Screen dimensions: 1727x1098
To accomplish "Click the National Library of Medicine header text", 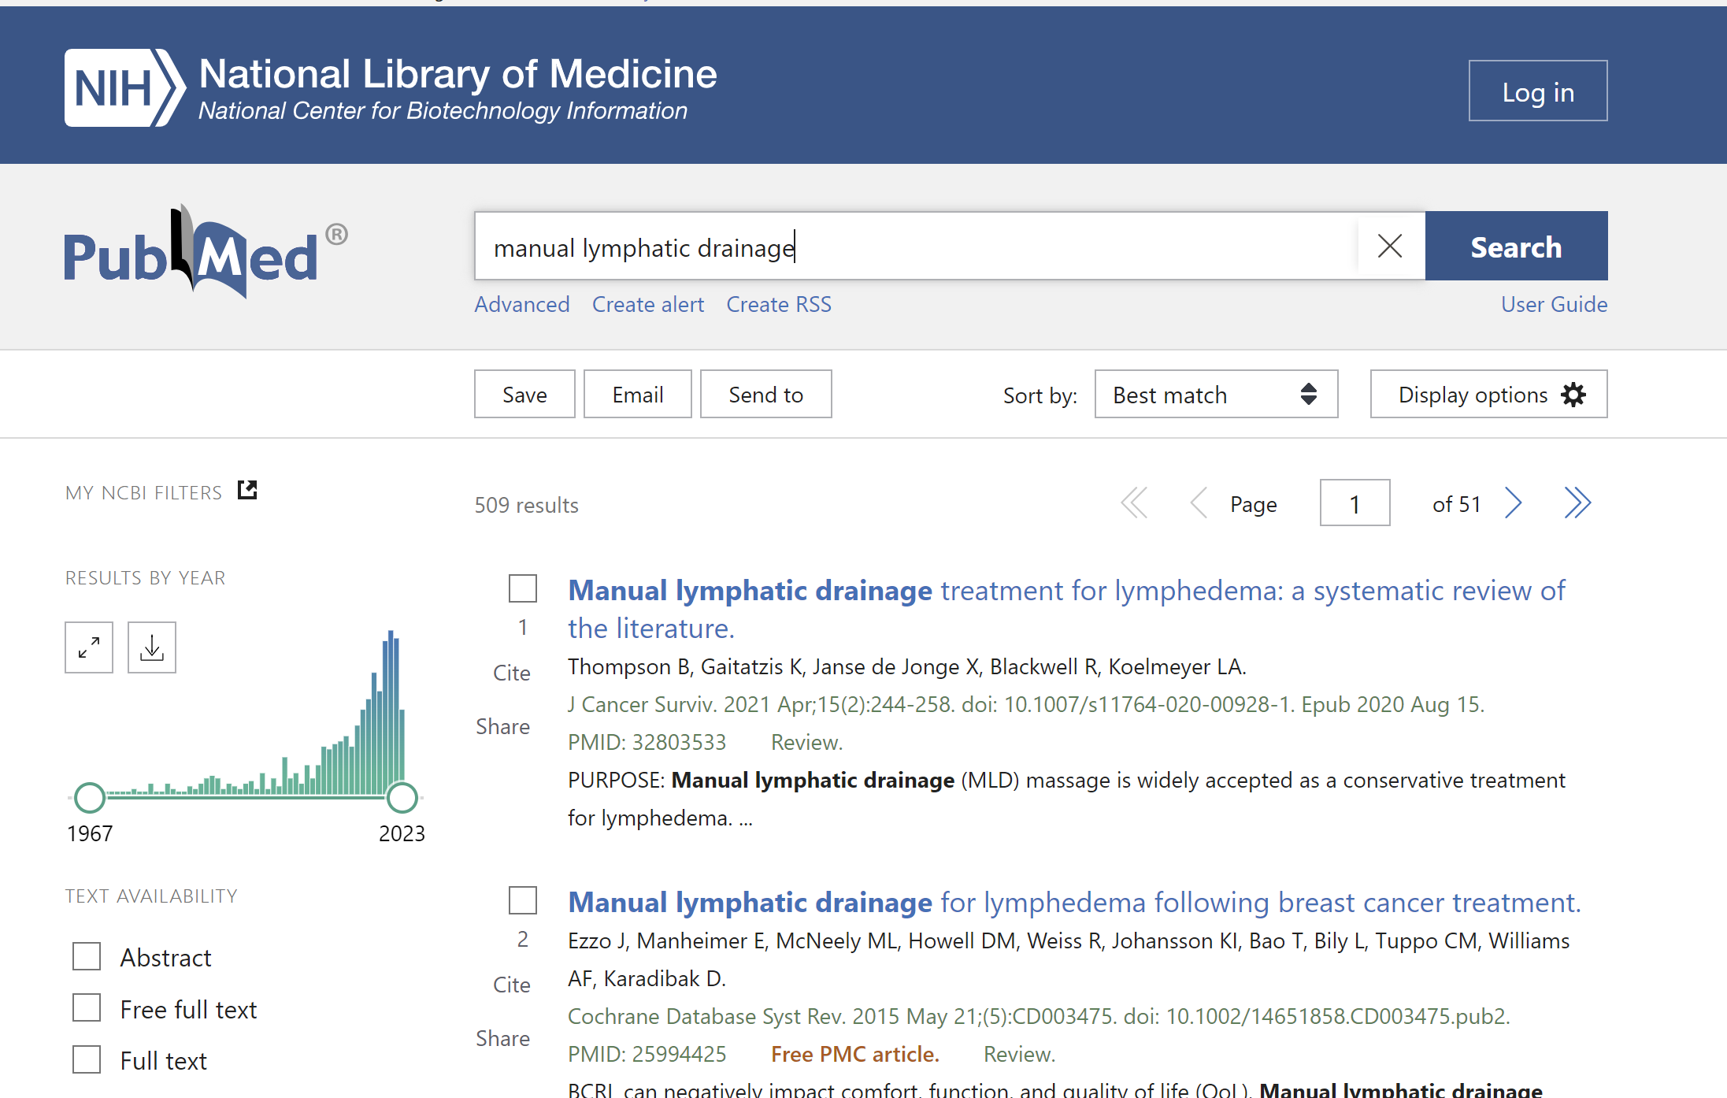I will point(458,74).
